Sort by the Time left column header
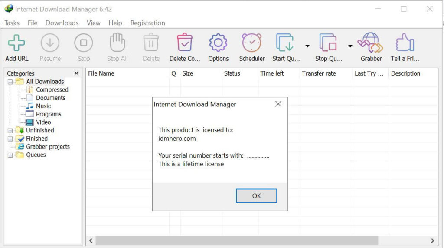 [x=279, y=73]
